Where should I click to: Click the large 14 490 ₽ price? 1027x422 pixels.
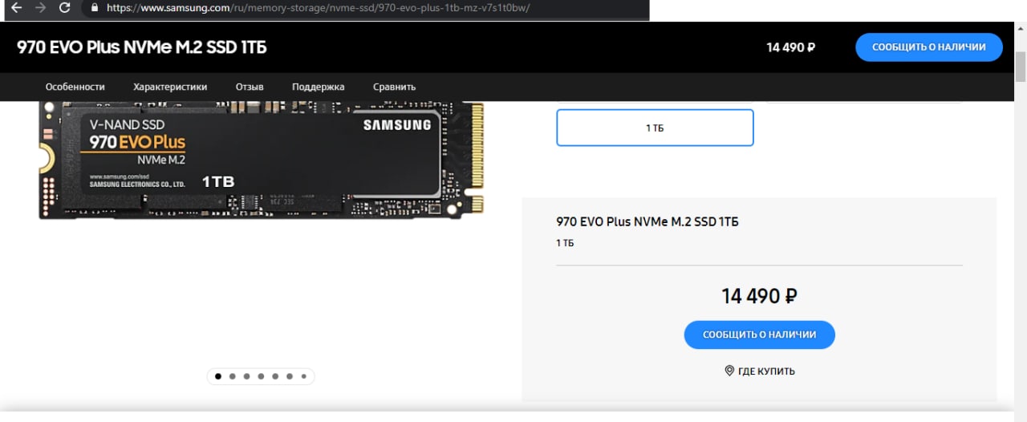tap(759, 296)
